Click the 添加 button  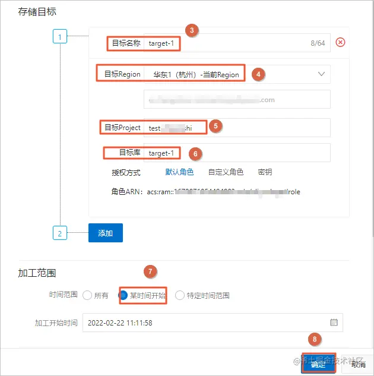pyautogui.click(x=106, y=233)
